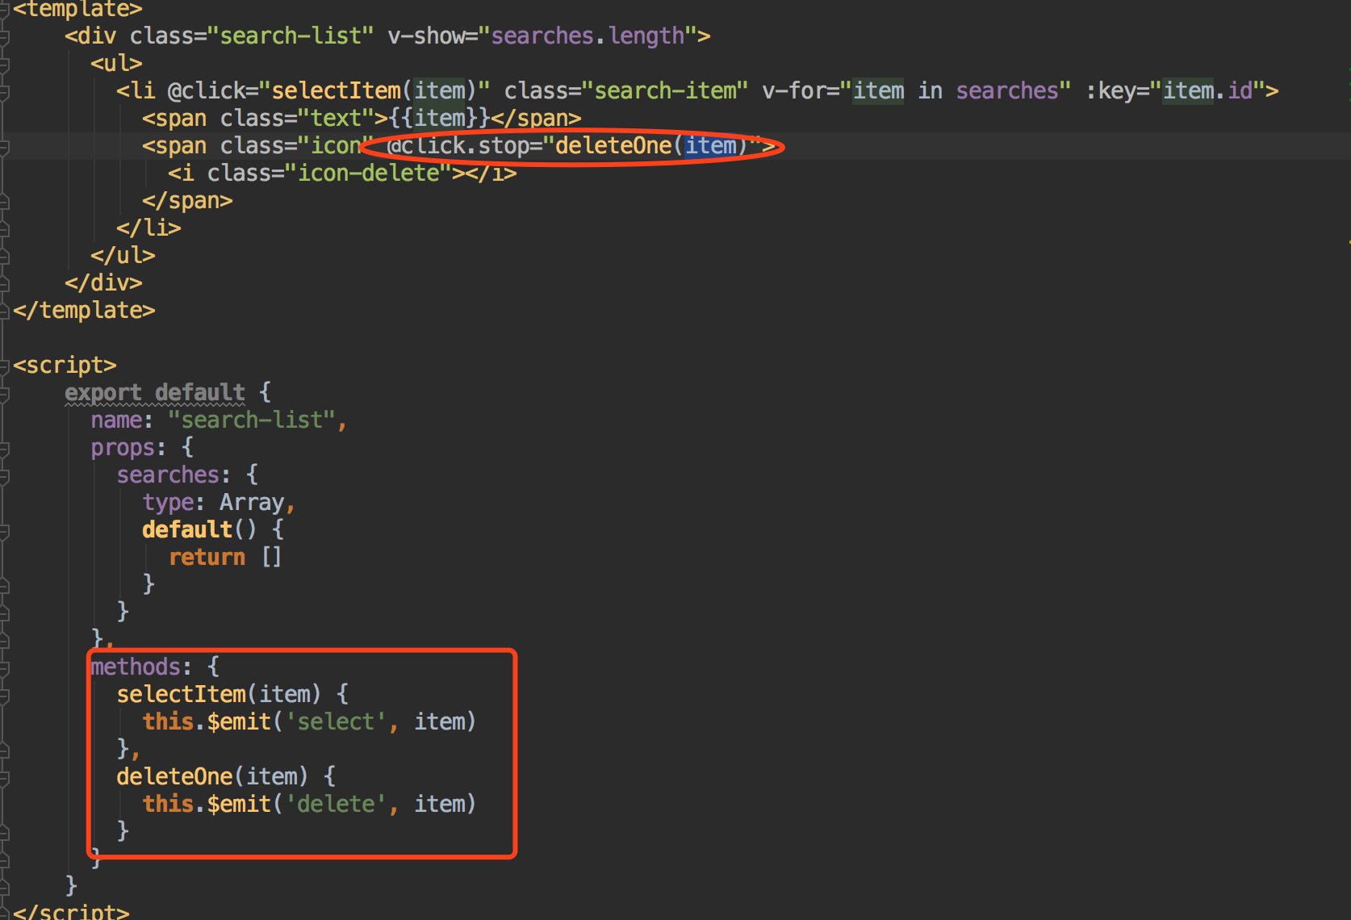The image size is (1351, 920).
Task: Click the {{item}} interpolation in the span
Action: click(440, 118)
